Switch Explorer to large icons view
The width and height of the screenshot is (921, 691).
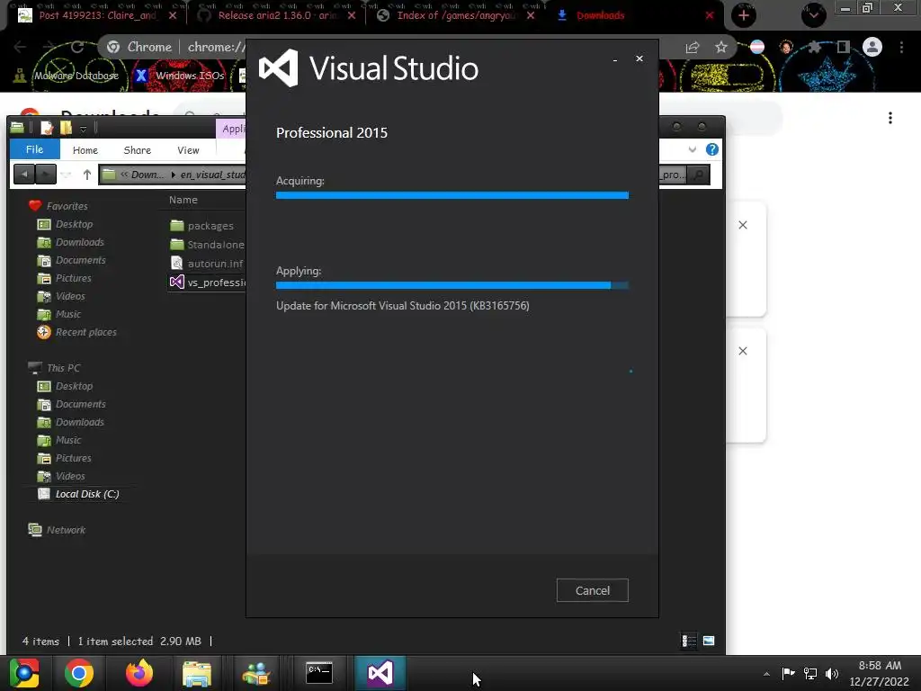click(709, 641)
